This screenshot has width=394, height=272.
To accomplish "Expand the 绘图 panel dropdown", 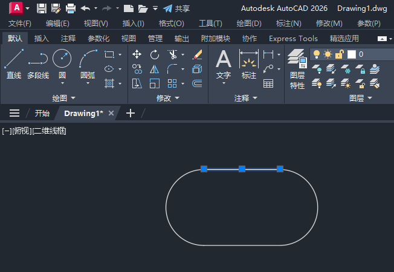I will coord(73,98).
